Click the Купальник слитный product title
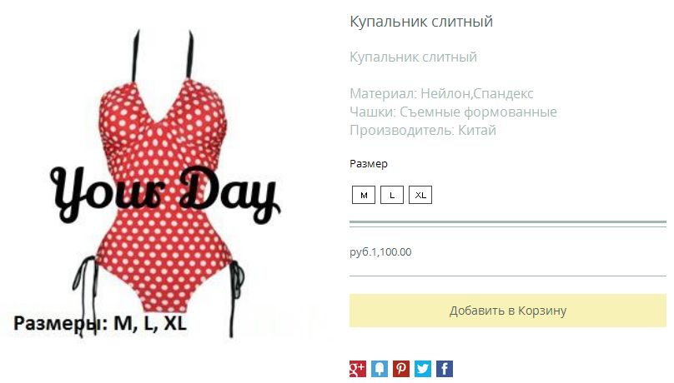Viewport: 674px width, 383px height. pos(421,22)
